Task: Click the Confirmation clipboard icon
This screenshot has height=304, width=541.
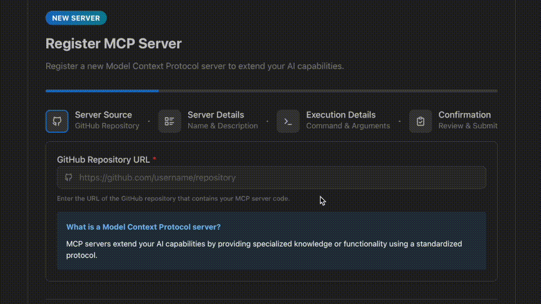Action: coord(420,121)
